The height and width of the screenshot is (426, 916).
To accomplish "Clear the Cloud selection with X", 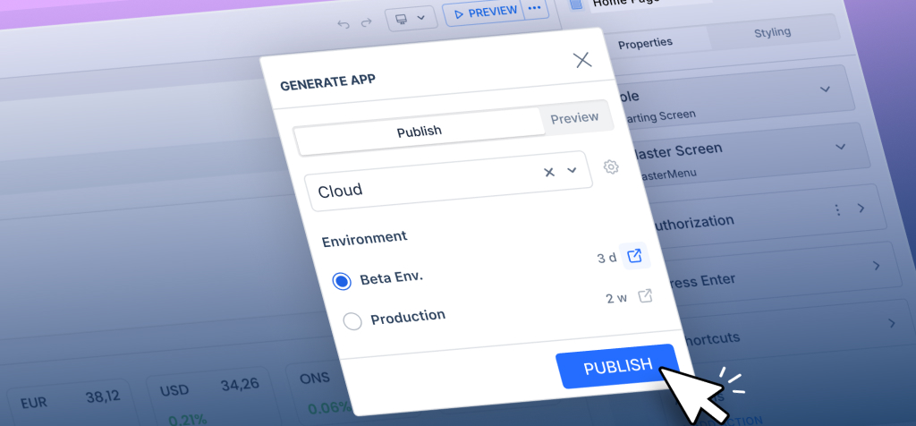I will (x=549, y=172).
